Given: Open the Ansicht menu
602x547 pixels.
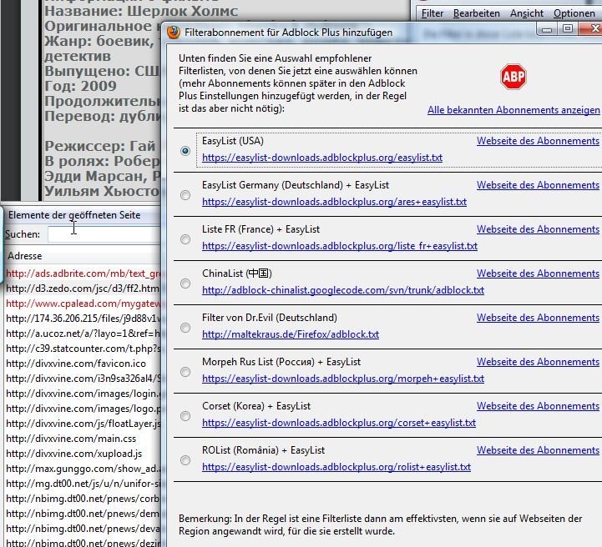Looking at the screenshot, I should pyautogui.click(x=526, y=13).
